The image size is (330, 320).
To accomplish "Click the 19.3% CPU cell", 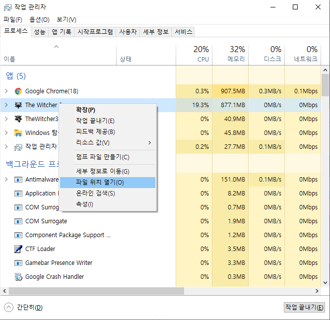I will point(194,105).
